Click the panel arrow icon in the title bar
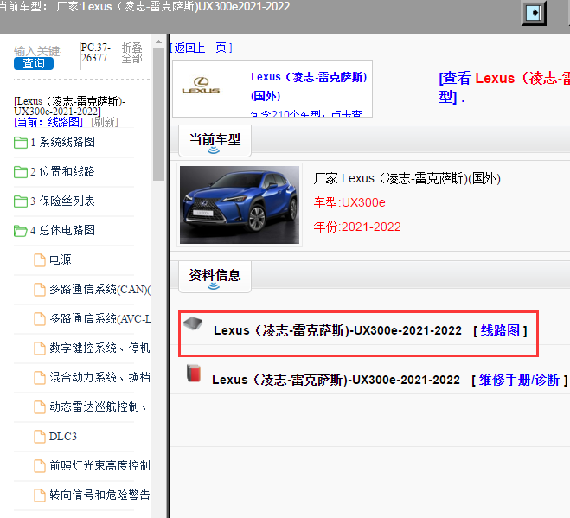570x518 pixels. tap(534, 13)
